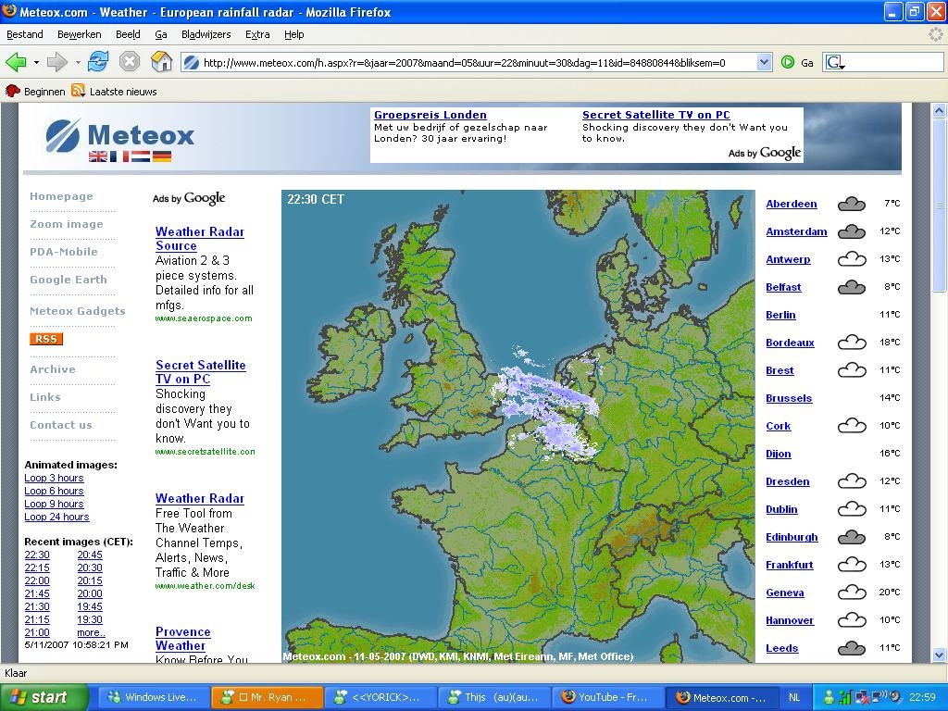Click the green back arrow button

click(x=17, y=62)
